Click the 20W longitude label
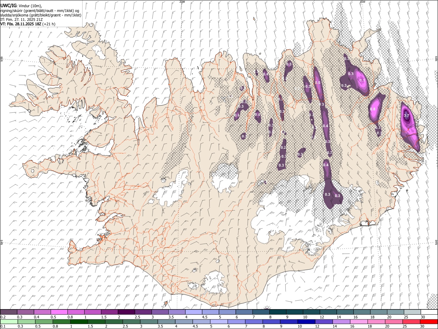 [182, 2]
